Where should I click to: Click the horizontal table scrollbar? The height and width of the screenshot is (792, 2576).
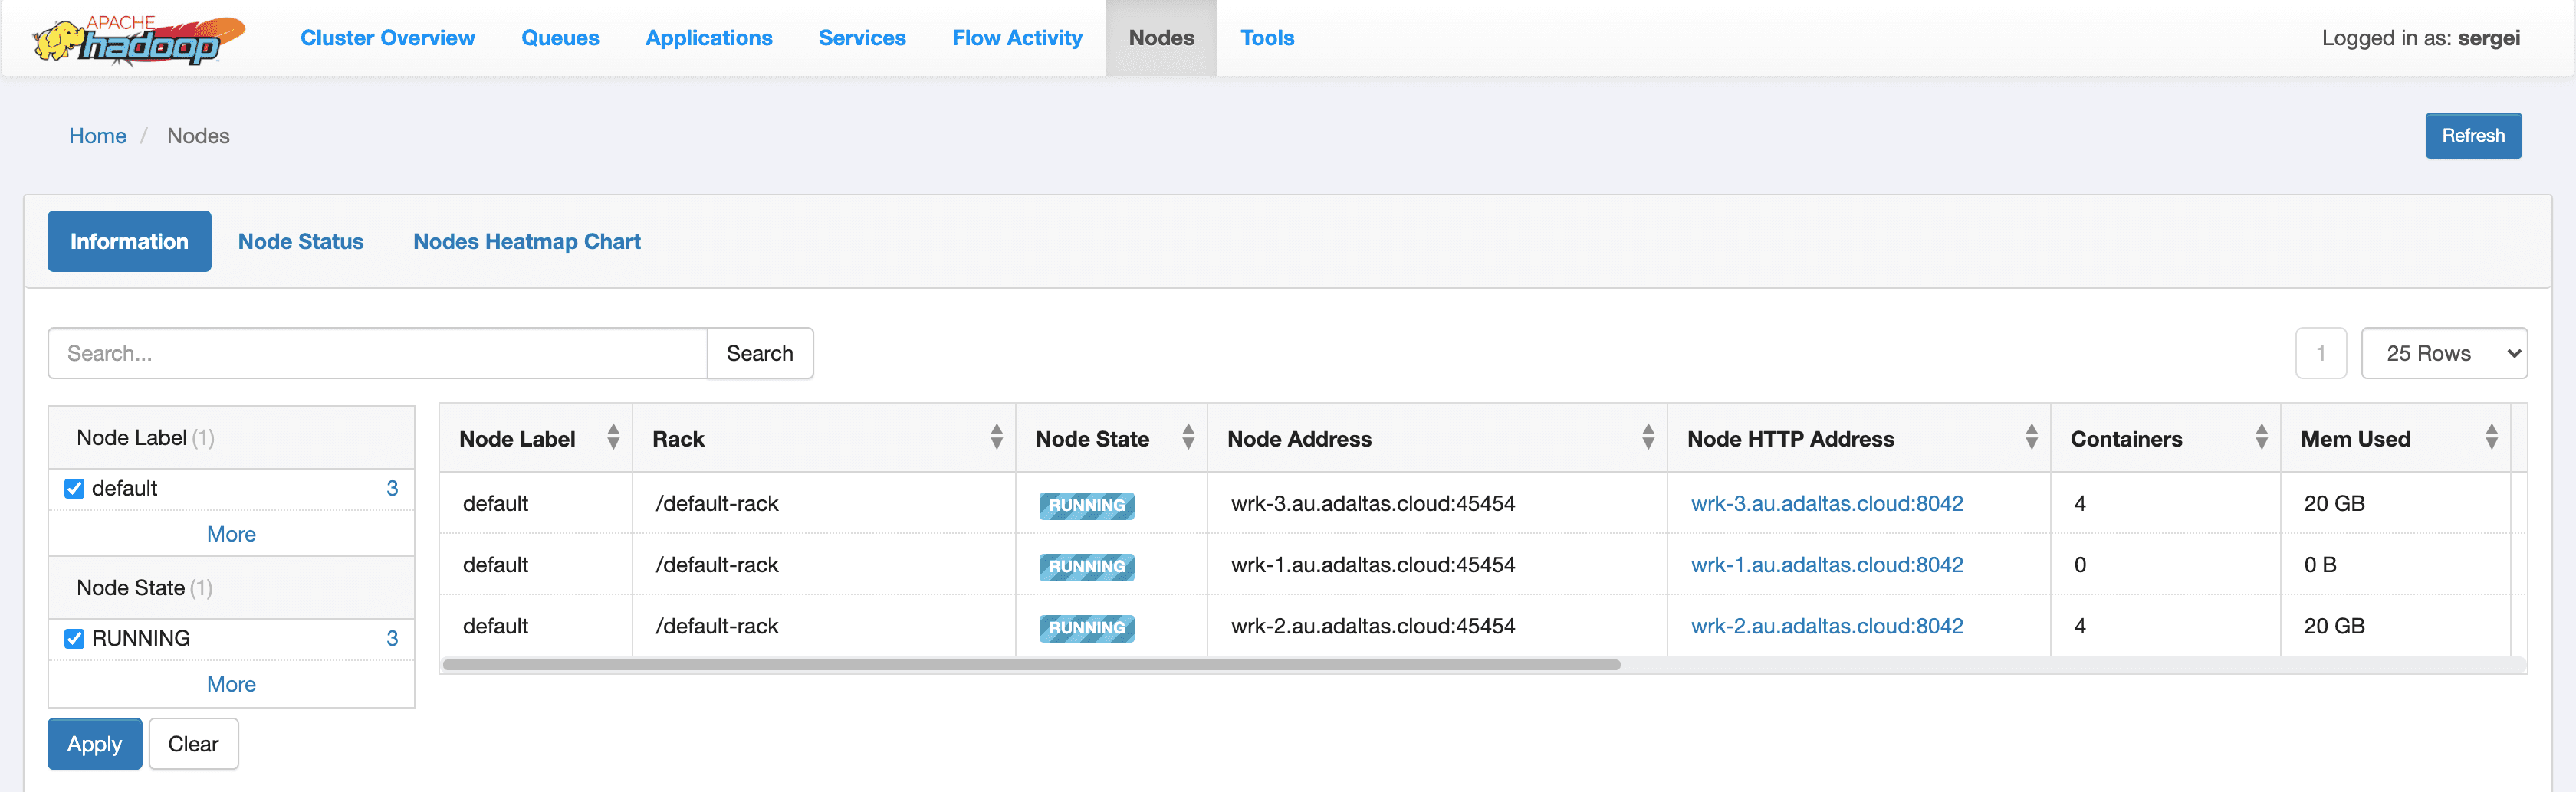(x=1031, y=665)
